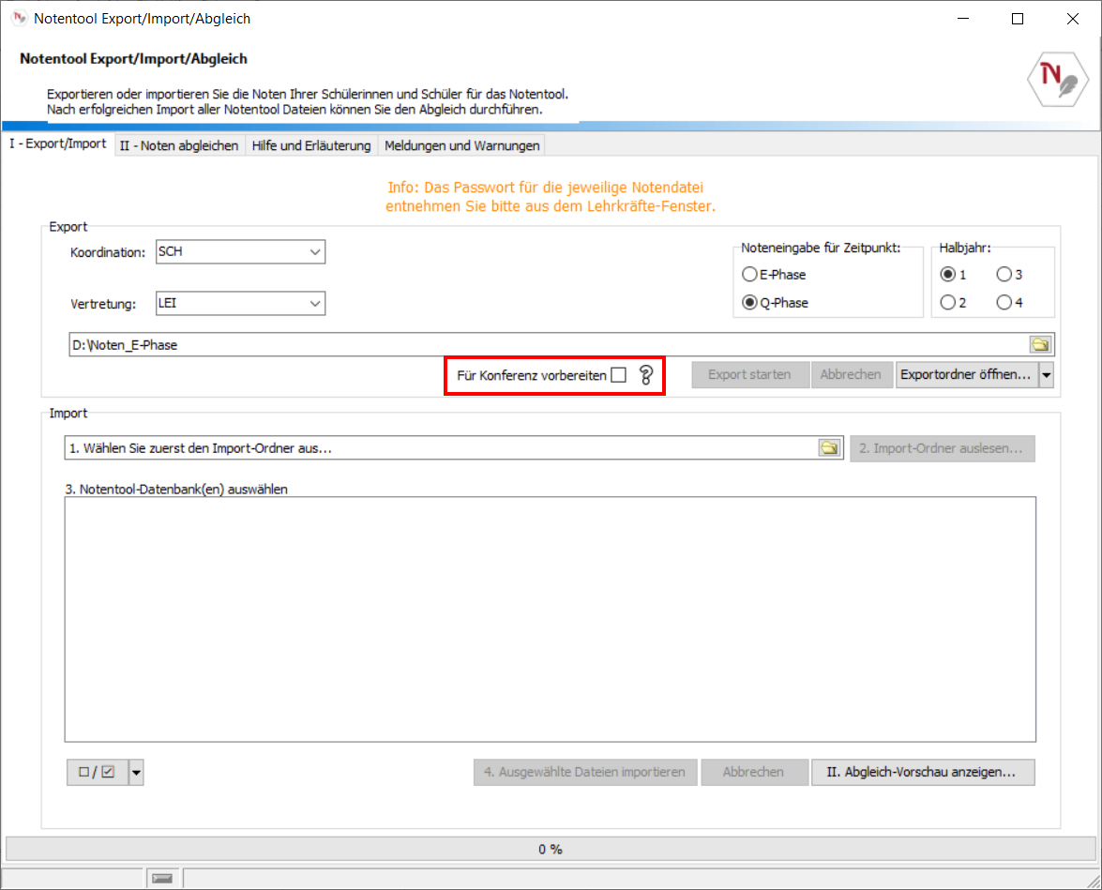Open the Hilfe und Erläuterung tab

(311, 145)
